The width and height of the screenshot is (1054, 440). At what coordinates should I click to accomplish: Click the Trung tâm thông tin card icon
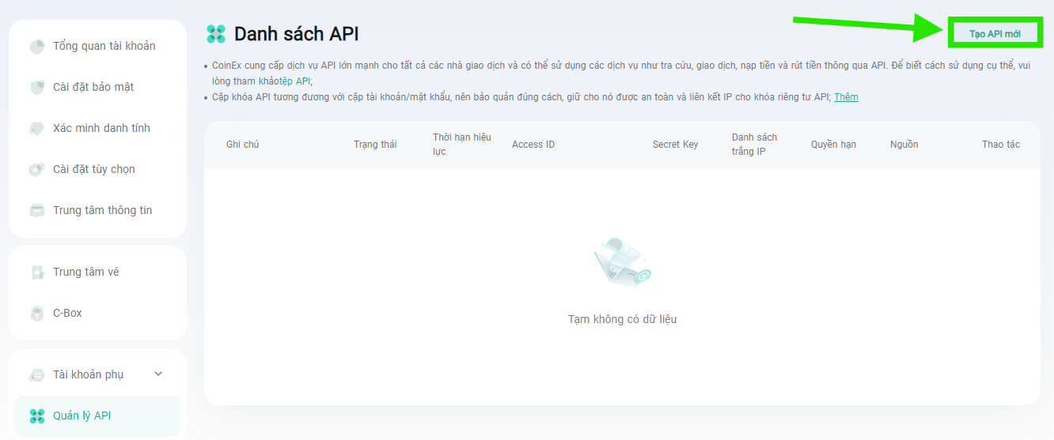click(x=37, y=210)
